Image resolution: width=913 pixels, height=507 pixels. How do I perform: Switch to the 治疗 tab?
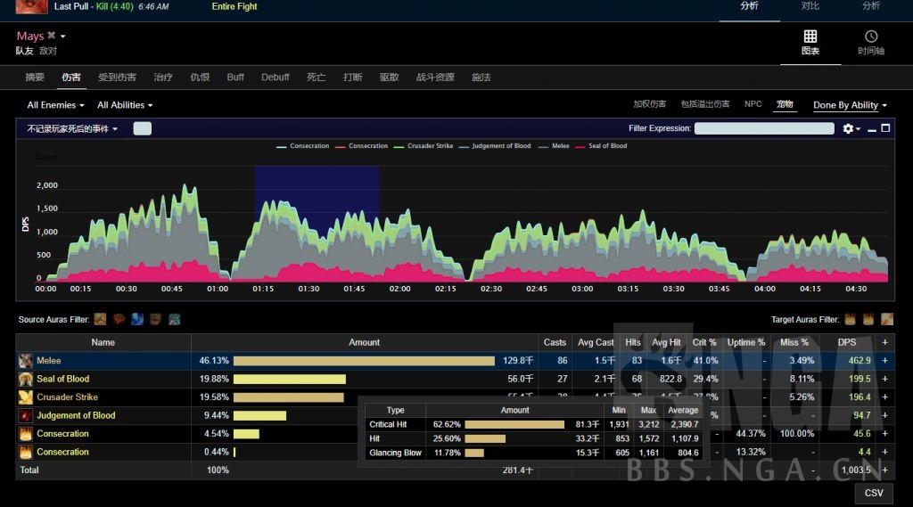(163, 77)
